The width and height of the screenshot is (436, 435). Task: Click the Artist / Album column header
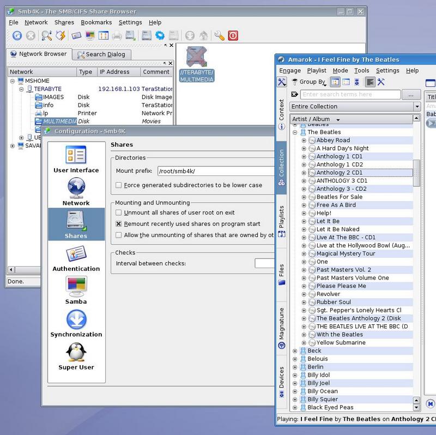[x=351, y=119]
